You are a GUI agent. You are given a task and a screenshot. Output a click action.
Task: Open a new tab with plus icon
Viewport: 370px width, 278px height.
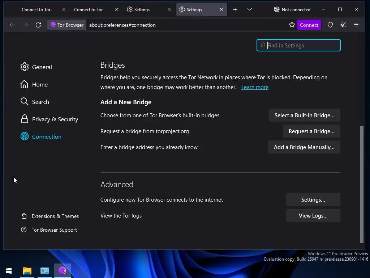[x=235, y=10]
